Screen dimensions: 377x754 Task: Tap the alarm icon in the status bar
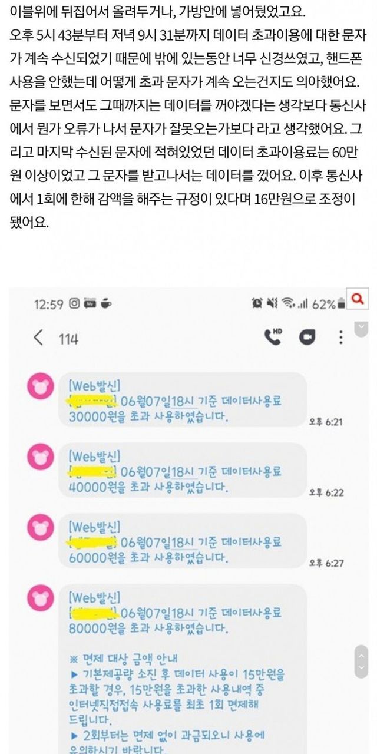257,304
